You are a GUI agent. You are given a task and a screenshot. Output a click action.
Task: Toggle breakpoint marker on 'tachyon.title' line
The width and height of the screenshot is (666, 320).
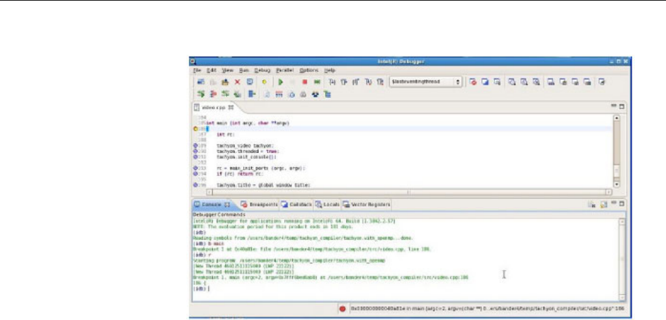tap(196, 185)
